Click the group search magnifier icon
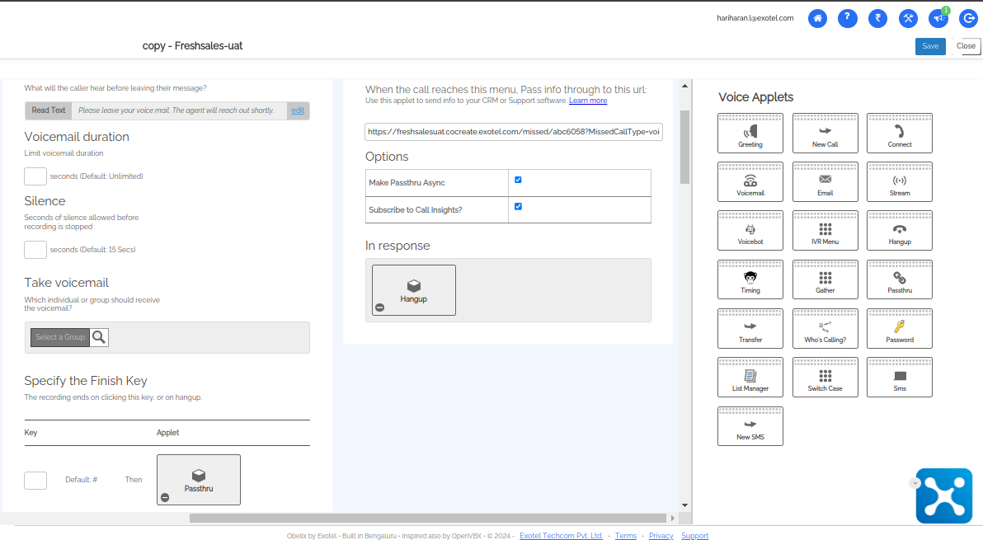Viewport: 983px width, 540px height. 99,337
